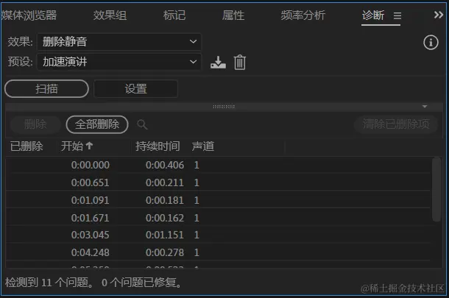Delete the preset with trash icon
The width and height of the screenshot is (449, 298).
[240, 62]
